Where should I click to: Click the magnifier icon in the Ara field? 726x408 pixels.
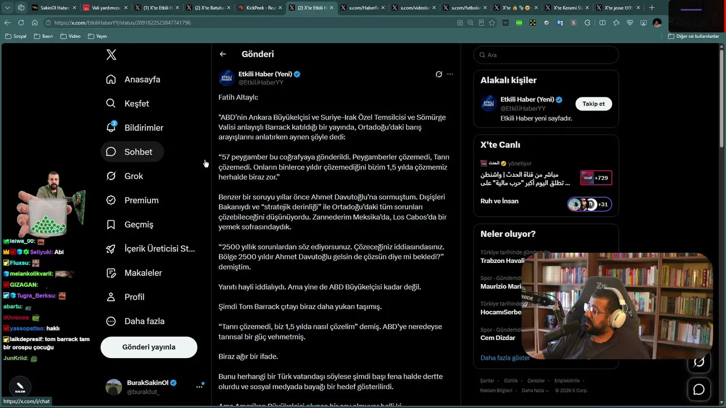[483, 55]
